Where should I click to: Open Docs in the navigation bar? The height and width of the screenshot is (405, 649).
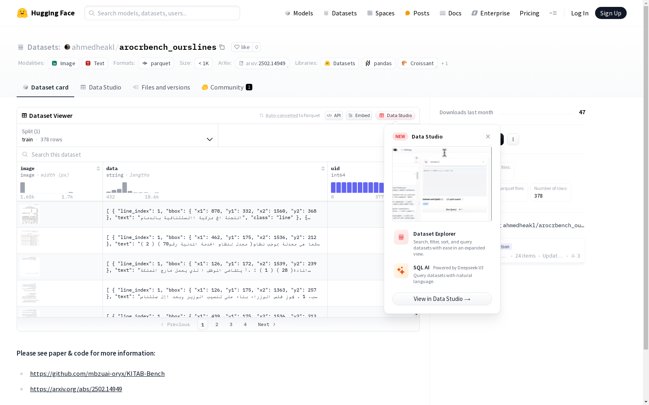[x=450, y=13]
